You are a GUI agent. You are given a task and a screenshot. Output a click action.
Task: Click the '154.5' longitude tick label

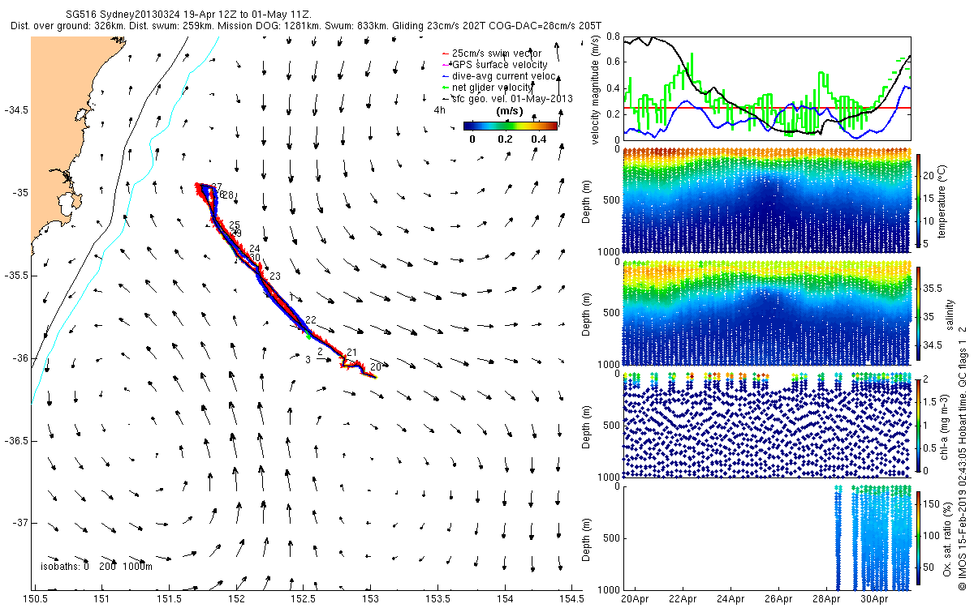click(571, 600)
